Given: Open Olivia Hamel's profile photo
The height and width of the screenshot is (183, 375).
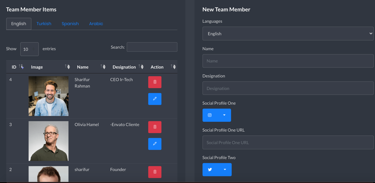Looking at the screenshot, I should [x=48, y=141].
